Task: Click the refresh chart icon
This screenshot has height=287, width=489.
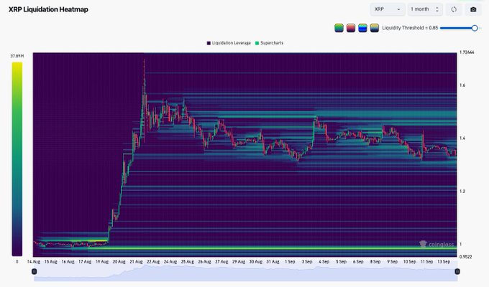Action: coord(454,9)
